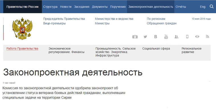Screen dimensions: 216x111
Task: Open the Документы menu item
Action: [x=100, y=7]
